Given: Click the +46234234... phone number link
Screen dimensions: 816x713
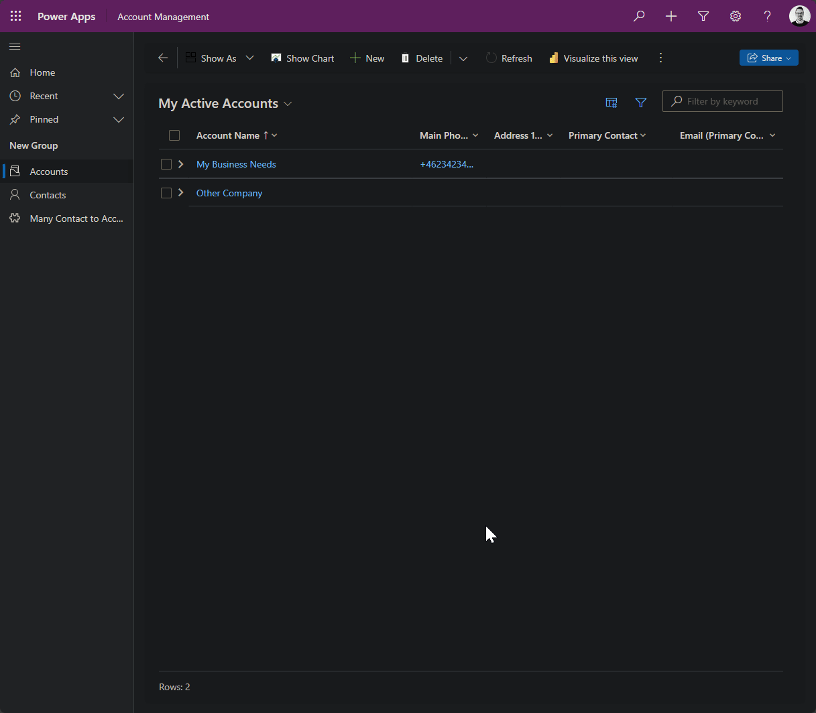Looking at the screenshot, I should (447, 164).
